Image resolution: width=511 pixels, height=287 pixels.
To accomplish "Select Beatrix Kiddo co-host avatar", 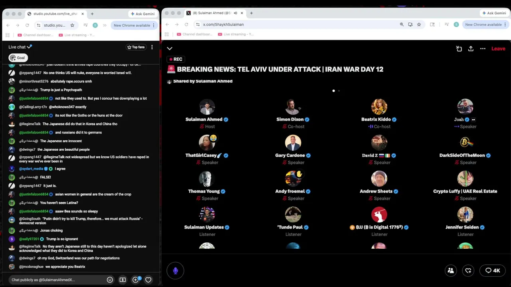I will coord(379,107).
